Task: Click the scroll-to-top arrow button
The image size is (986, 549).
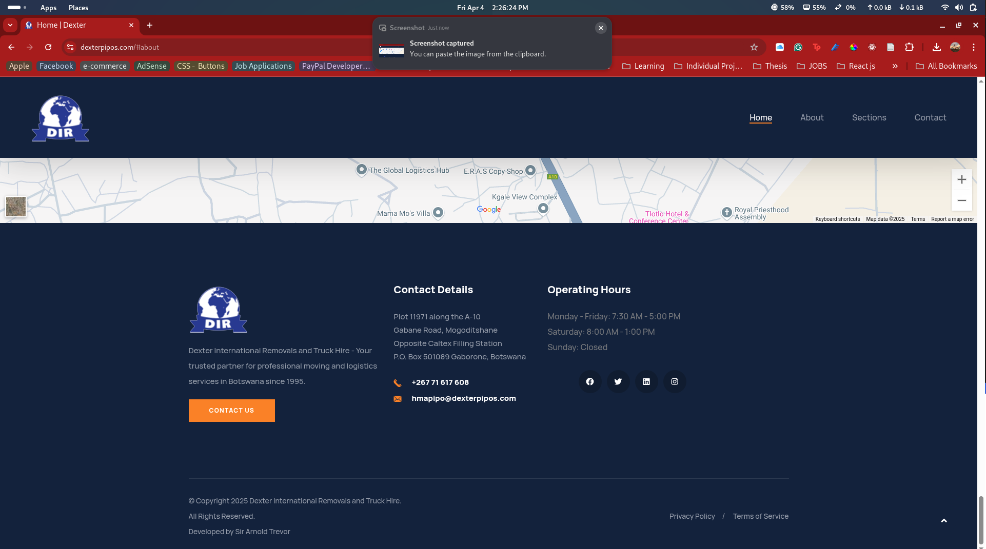Action: point(943,521)
